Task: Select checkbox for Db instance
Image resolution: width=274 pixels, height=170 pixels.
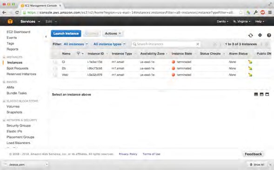Action: coord(55,69)
